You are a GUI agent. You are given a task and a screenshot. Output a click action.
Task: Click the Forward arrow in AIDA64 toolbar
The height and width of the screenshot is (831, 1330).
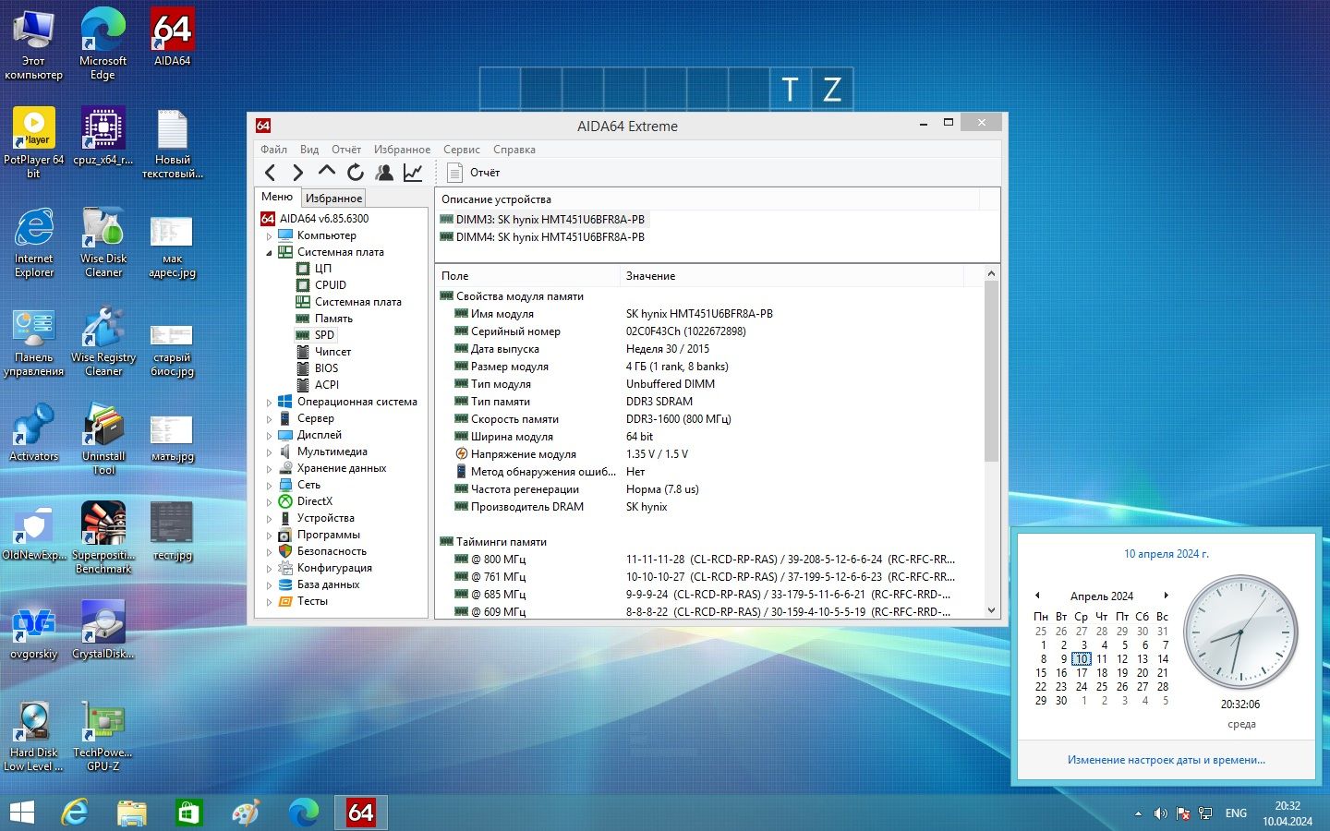tap(297, 173)
